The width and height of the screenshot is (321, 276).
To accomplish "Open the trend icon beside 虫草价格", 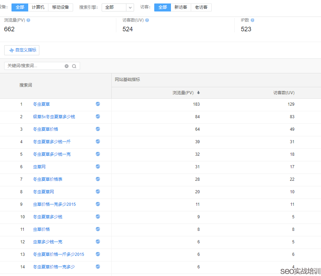I will [x=97, y=229].
